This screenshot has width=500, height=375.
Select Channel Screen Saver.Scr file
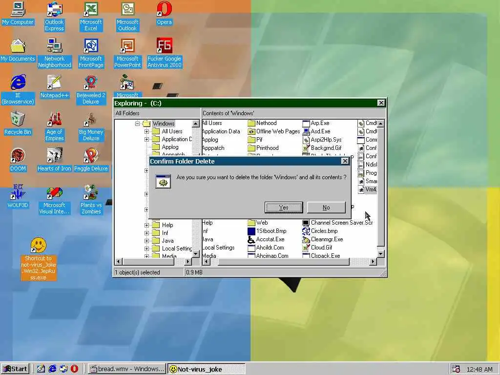[337, 223]
